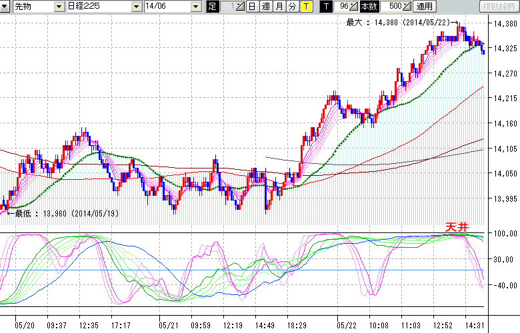Switch chart to monthly bars (月)
520x333 pixels.
coord(279,7)
